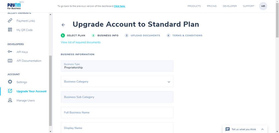Click the API Documentation book icon
This screenshot has width=279, height=133.
click(10, 61)
